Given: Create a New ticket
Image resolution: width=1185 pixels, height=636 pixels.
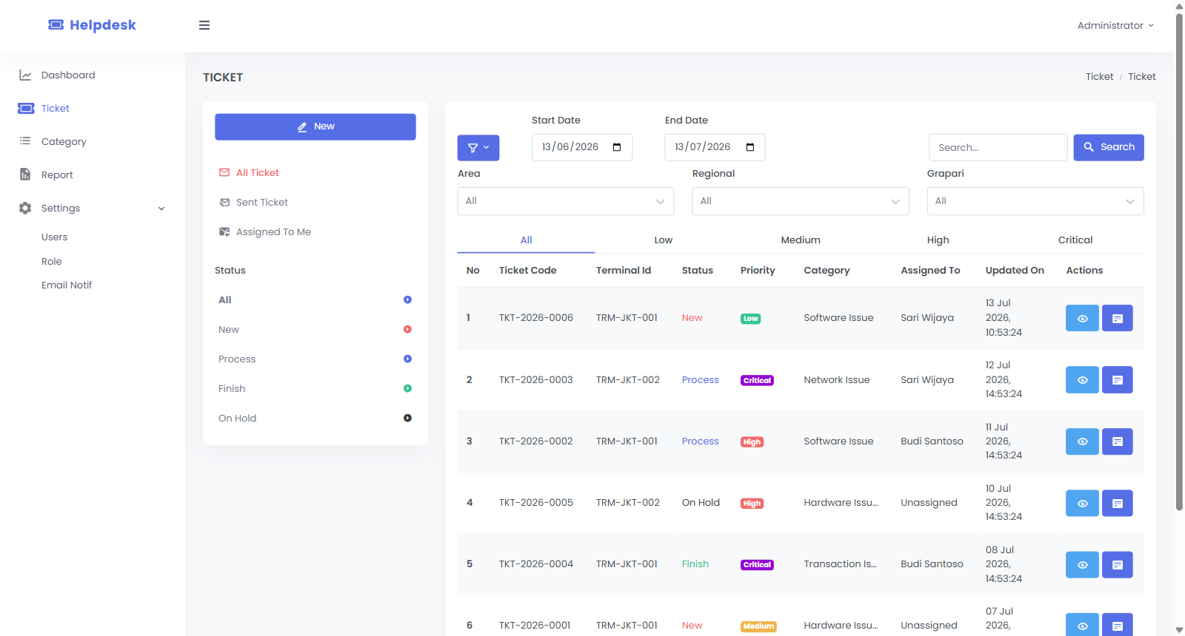Looking at the screenshot, I should (316, 126).
